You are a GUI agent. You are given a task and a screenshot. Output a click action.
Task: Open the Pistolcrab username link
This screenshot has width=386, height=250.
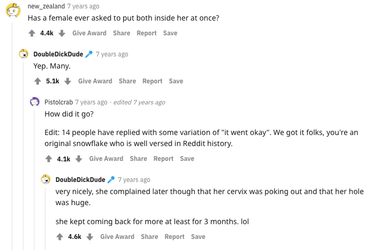click(58, 102)
